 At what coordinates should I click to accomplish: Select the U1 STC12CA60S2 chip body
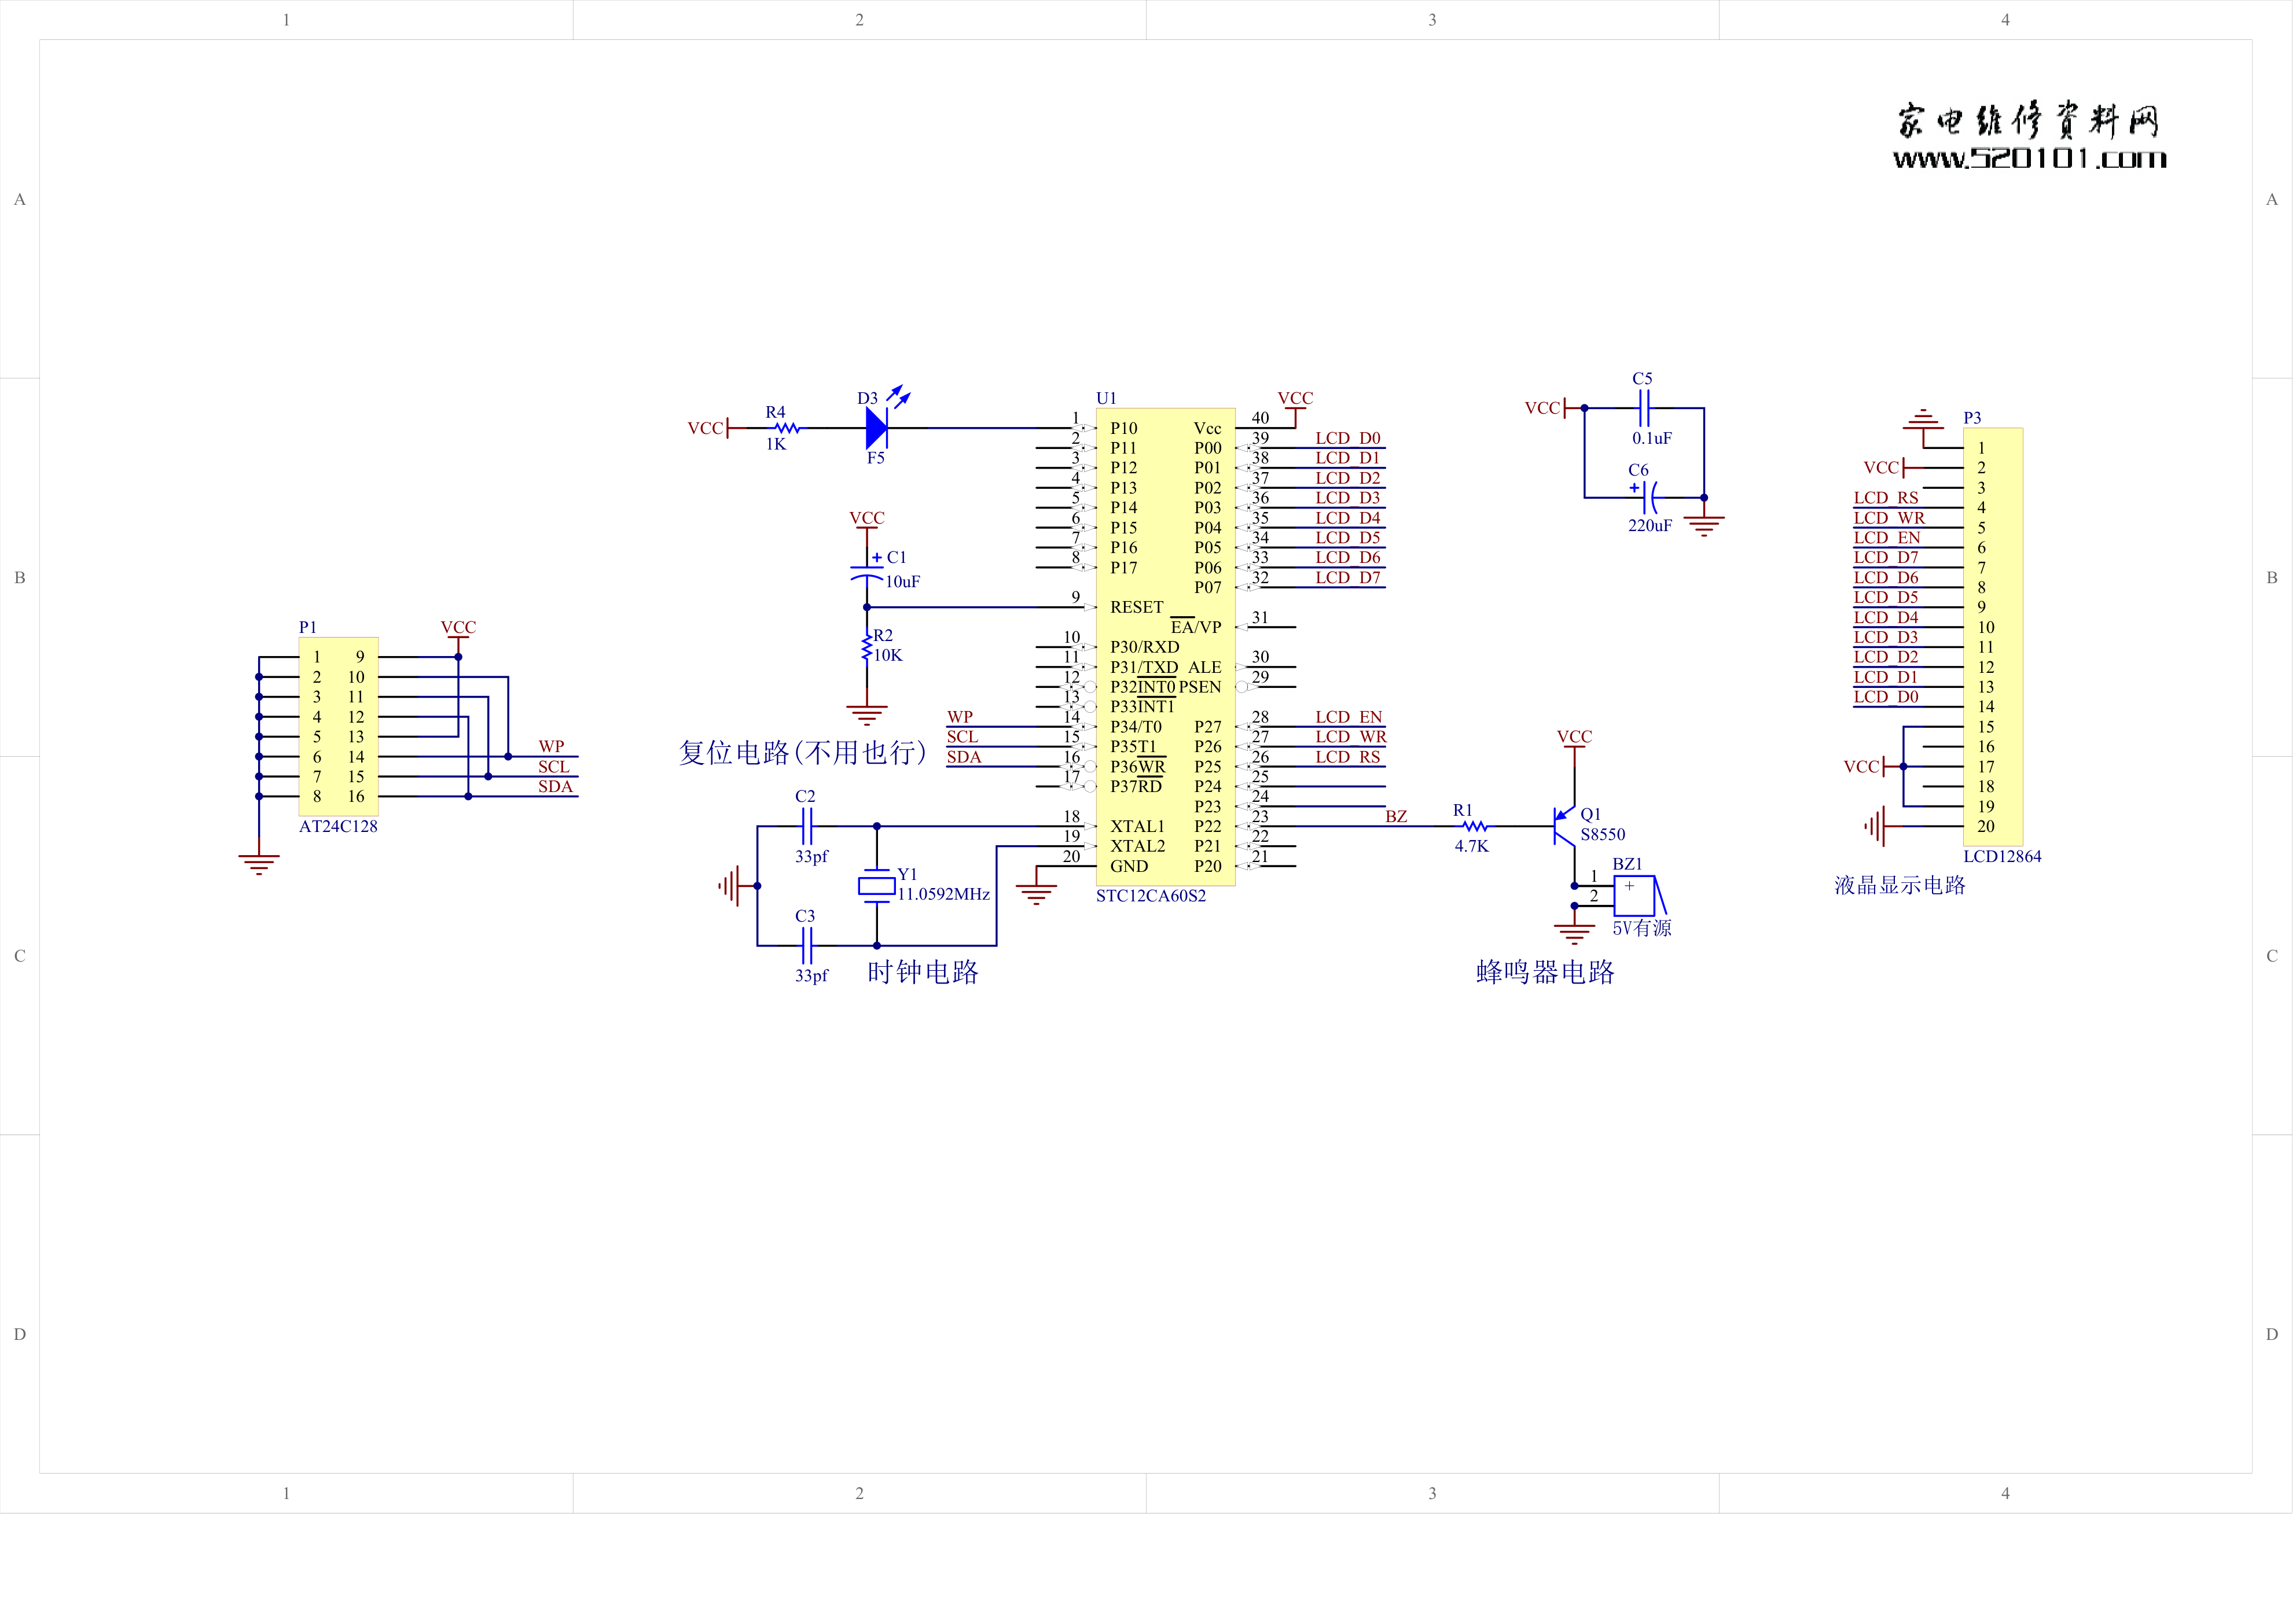click(1166, 647)
